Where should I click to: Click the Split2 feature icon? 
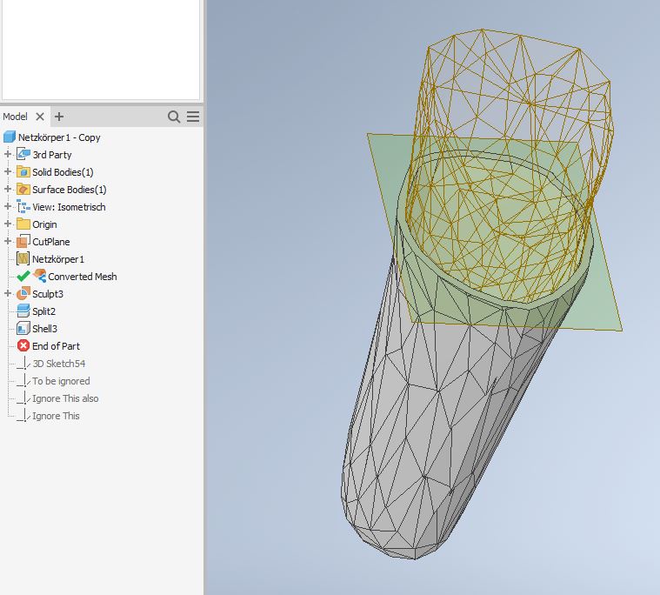coord(23,311)
